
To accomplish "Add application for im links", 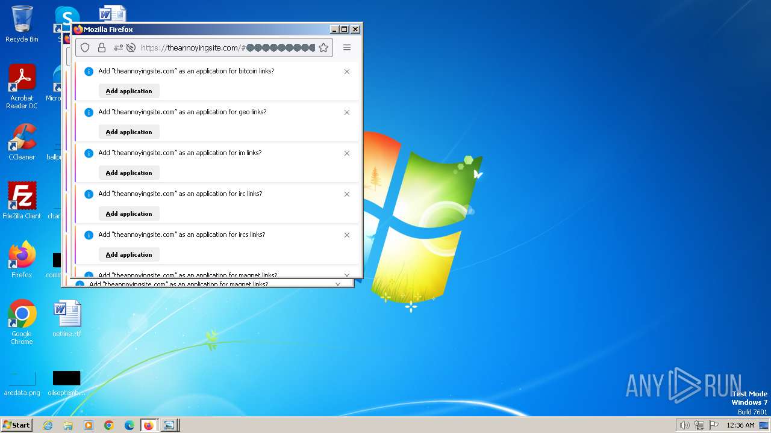I will click(x=129, y=173).
